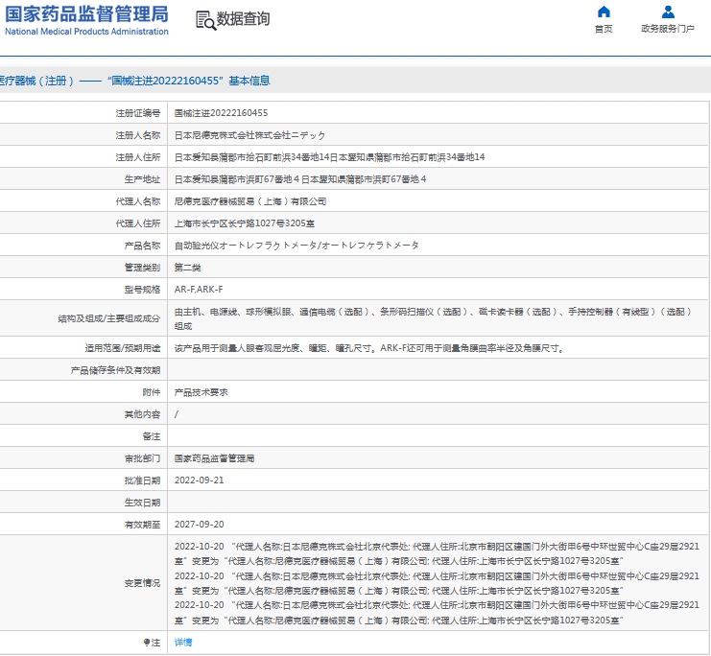
Task: Select the value 国械注进20222160455 in the table
Action: (221, 113)
